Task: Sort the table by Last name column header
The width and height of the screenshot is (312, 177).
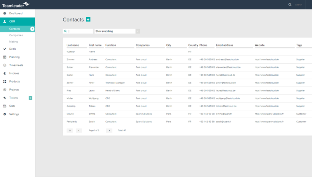Action: click(73, 45)
